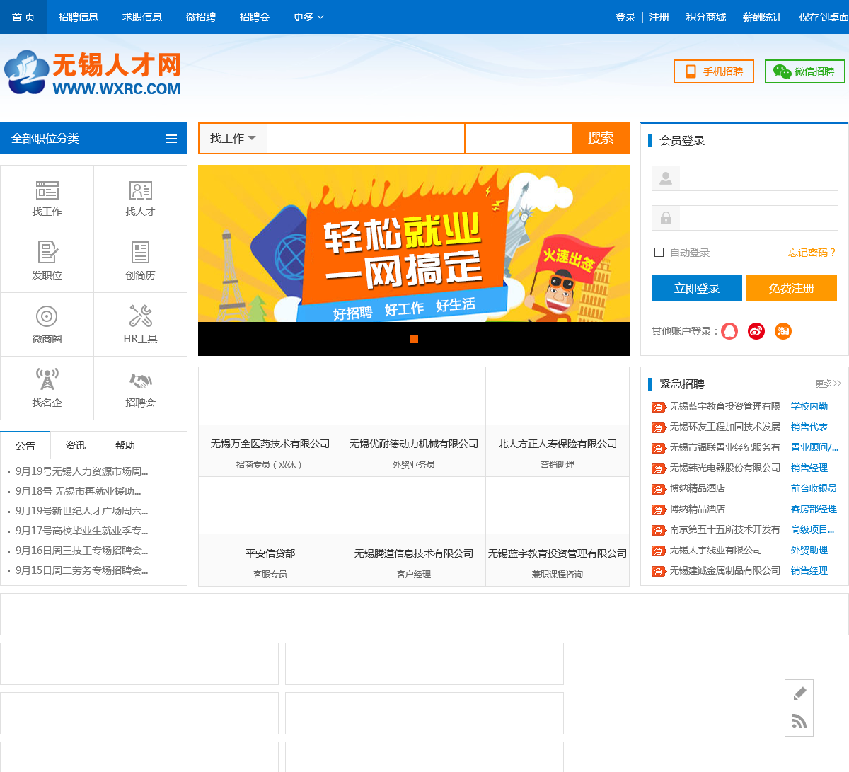The image size is (849, 772).
Task: Expand the 找工作 search type dropdown
Action: tap(233, 138)
